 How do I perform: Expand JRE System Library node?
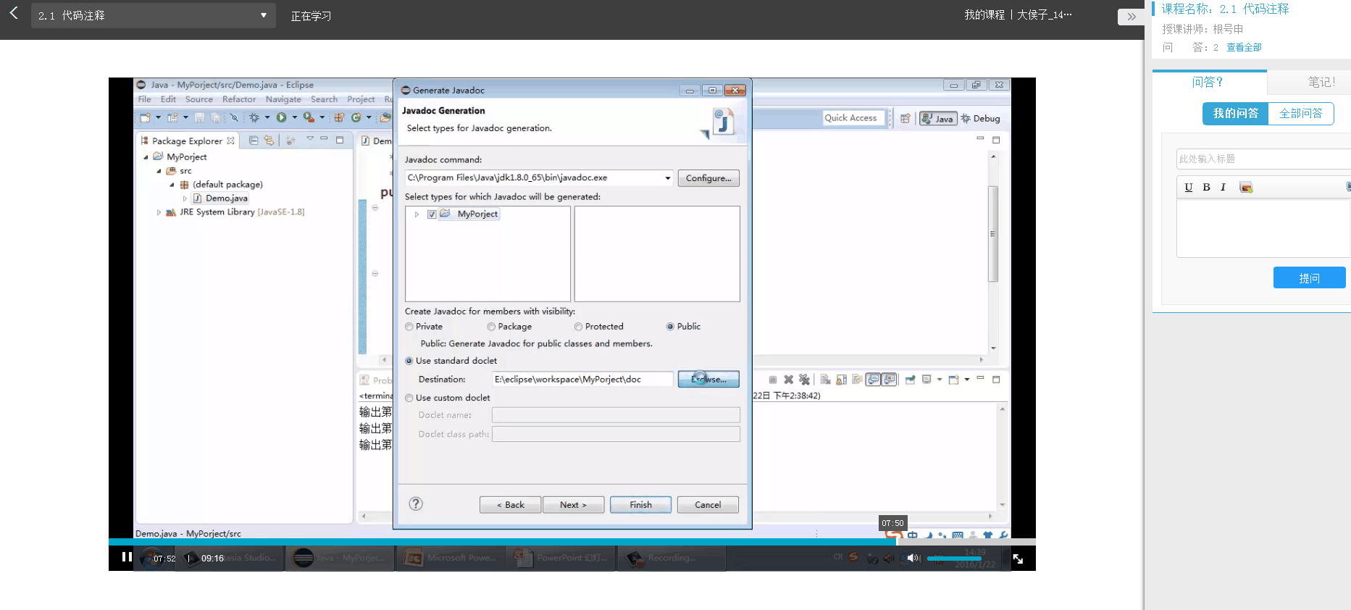click(x=159, y=212)
